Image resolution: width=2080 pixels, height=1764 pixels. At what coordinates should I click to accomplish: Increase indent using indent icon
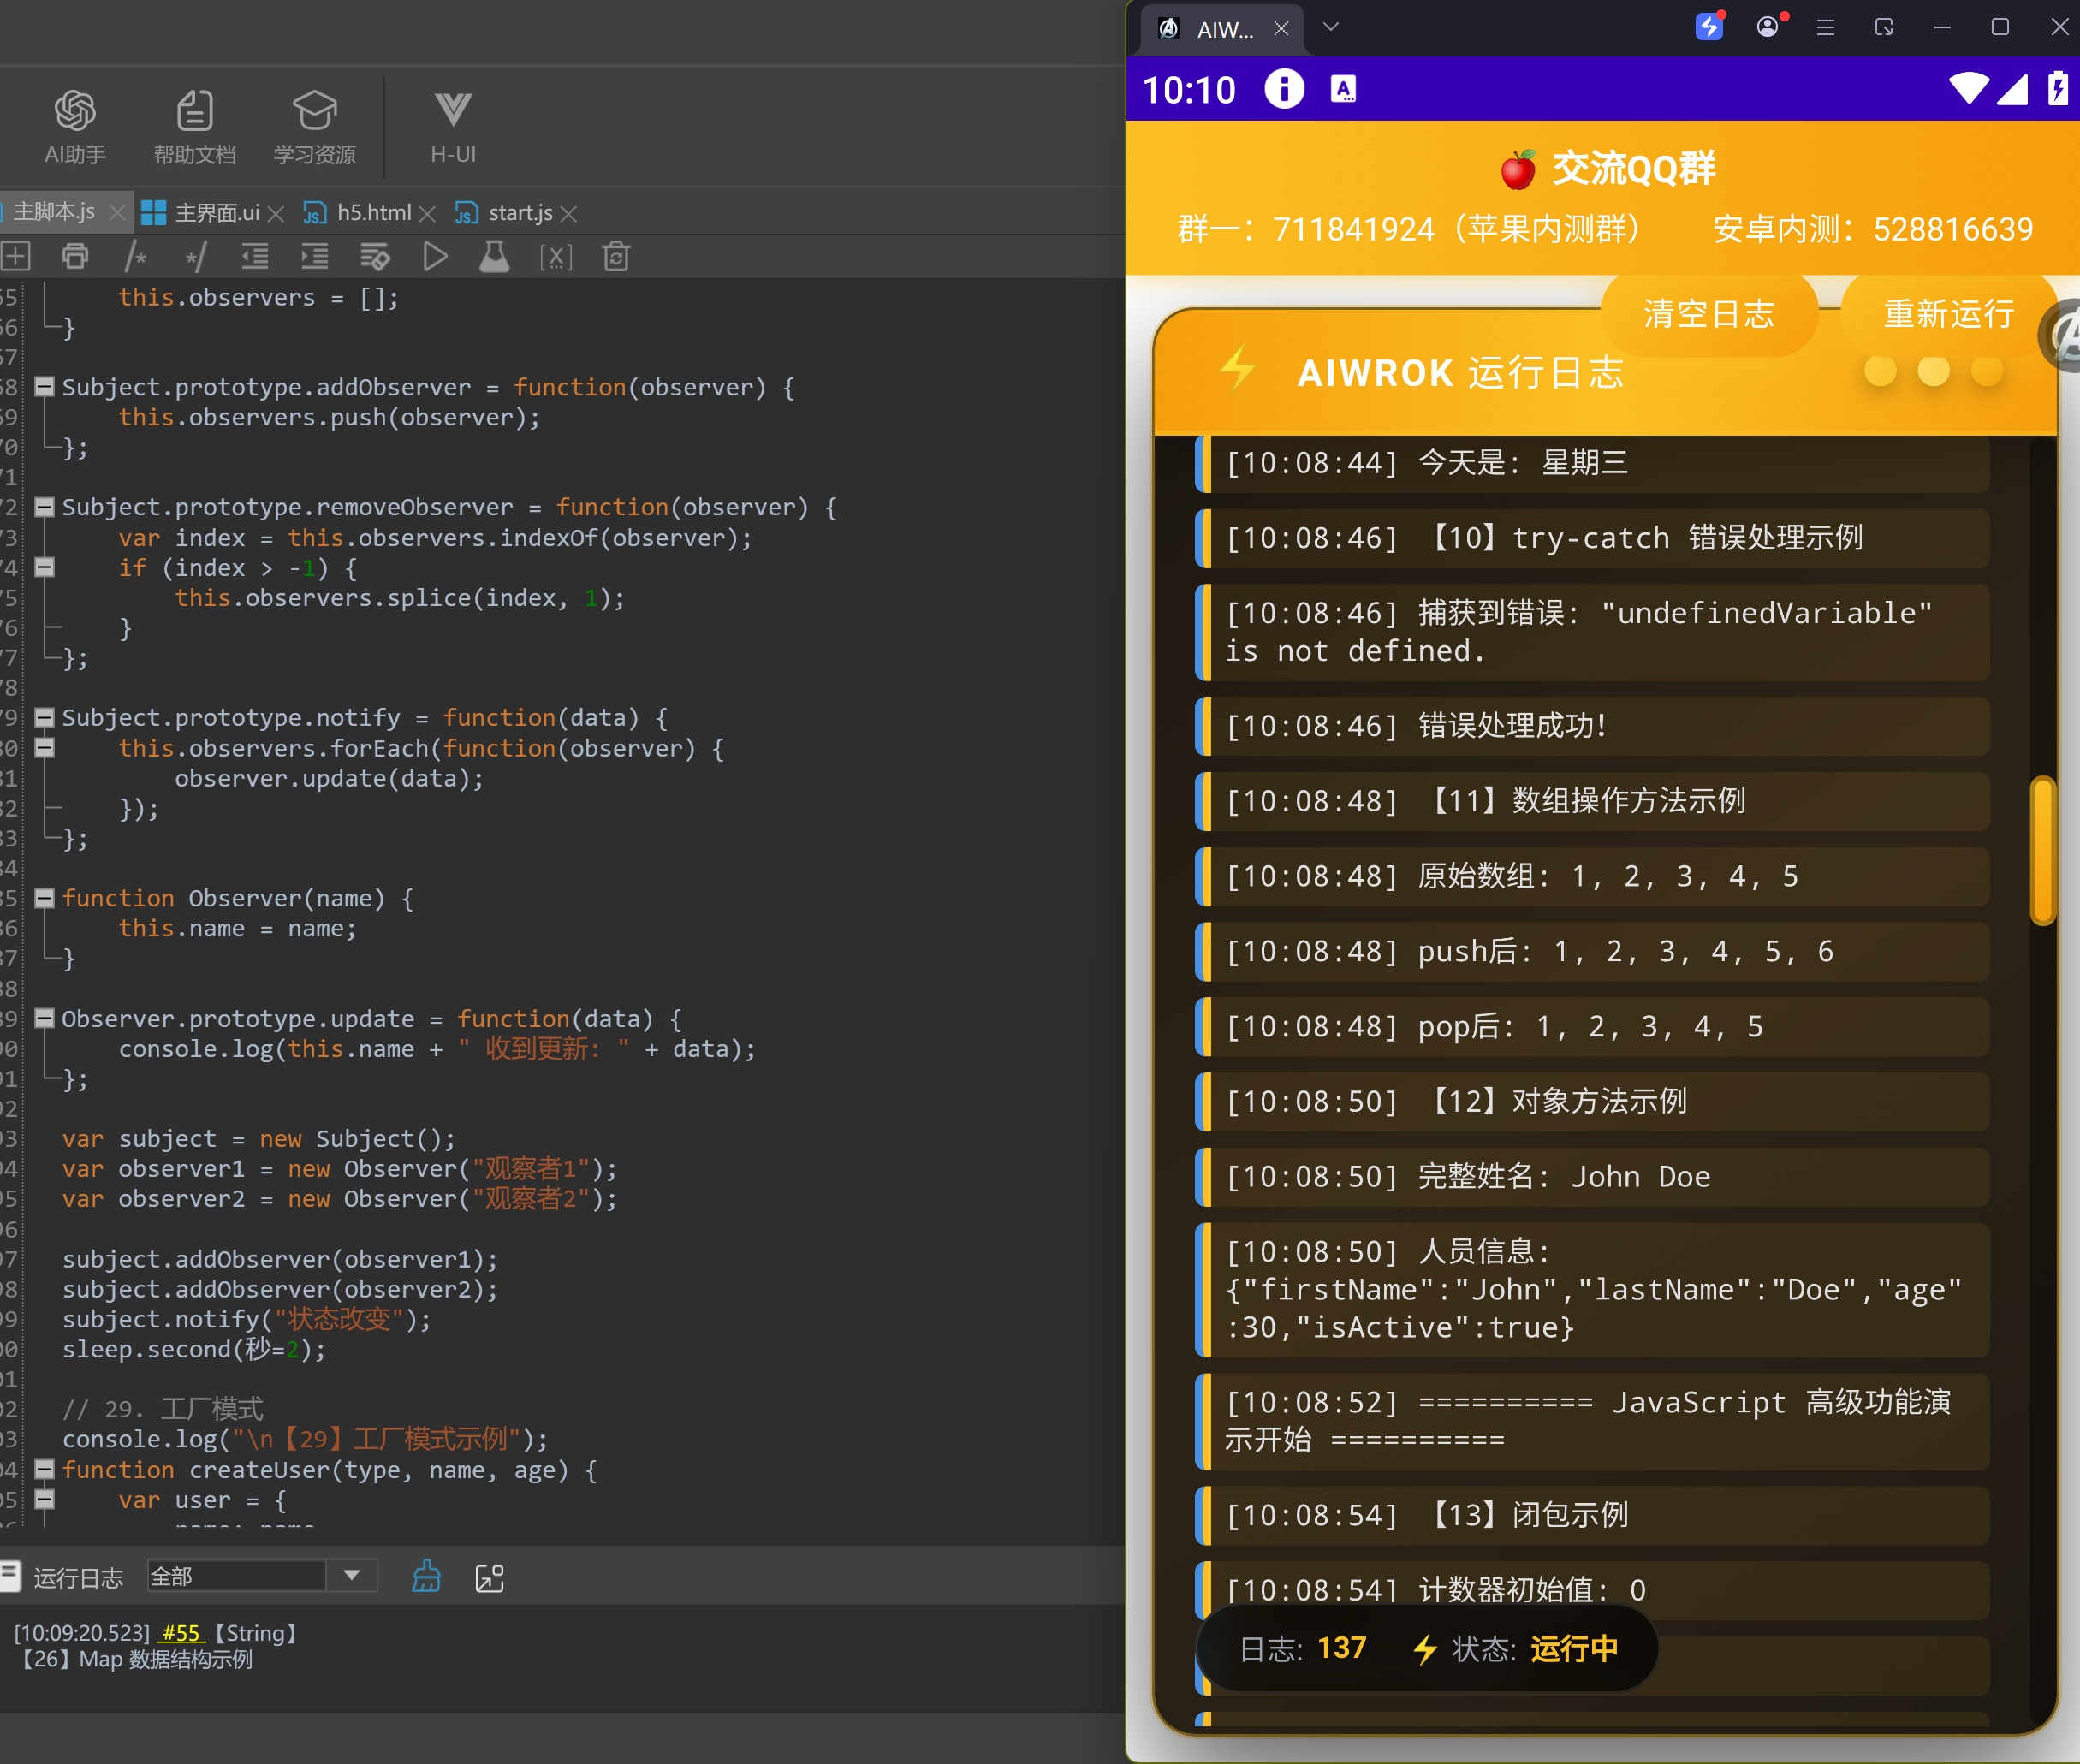pos(315,257)
